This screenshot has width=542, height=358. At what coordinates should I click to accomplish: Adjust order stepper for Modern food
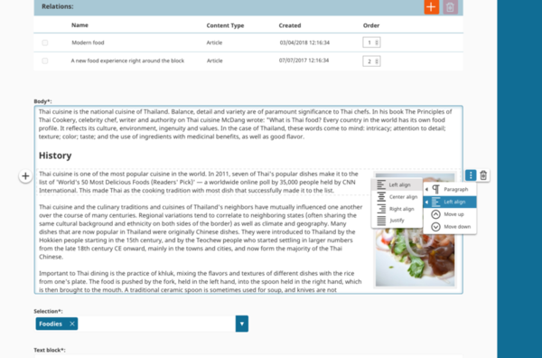point(371,42)
